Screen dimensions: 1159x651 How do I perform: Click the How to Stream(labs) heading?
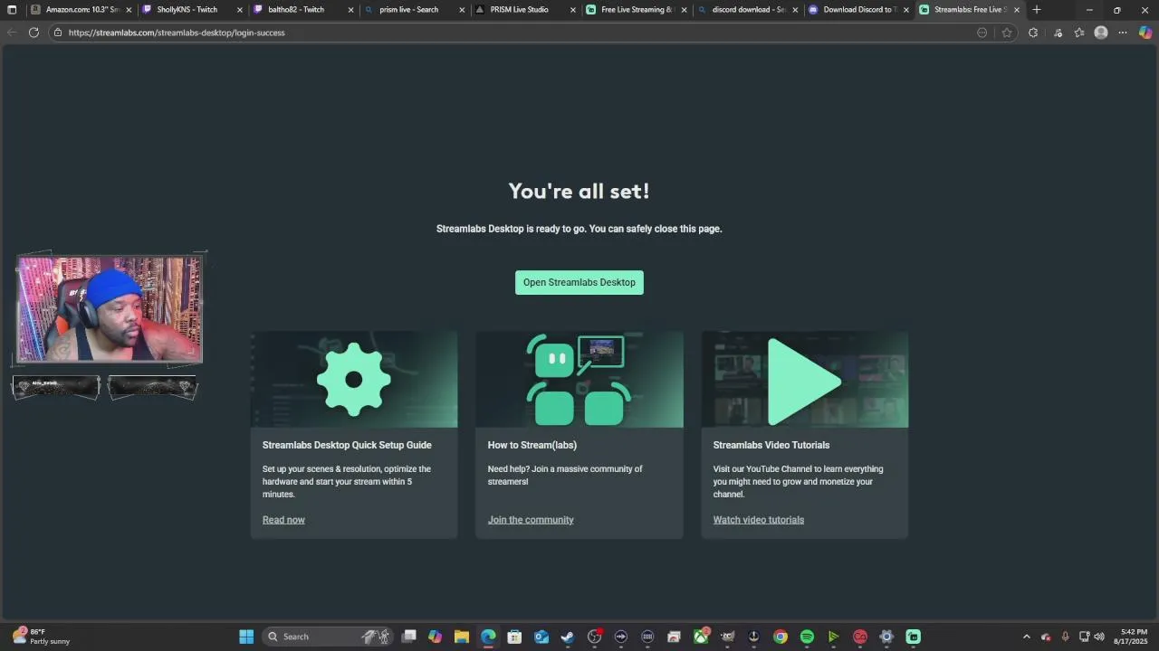pyautogui.click(x=532, y=445)
